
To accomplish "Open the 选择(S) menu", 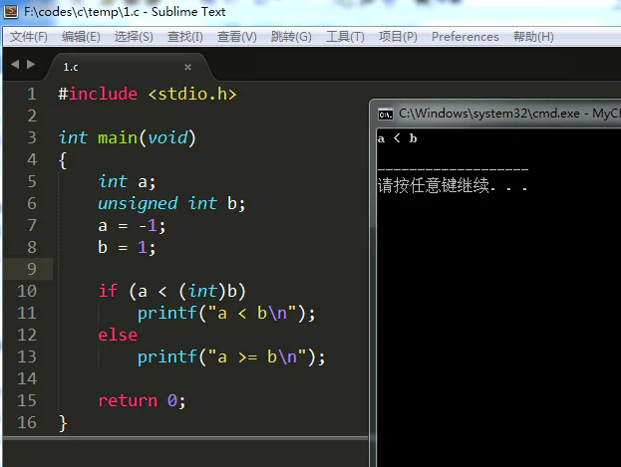I will click(134, 37).
